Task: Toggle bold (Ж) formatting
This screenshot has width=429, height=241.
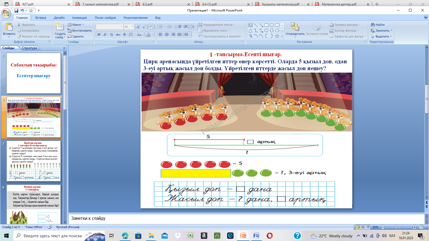Action: click(99, 35)
